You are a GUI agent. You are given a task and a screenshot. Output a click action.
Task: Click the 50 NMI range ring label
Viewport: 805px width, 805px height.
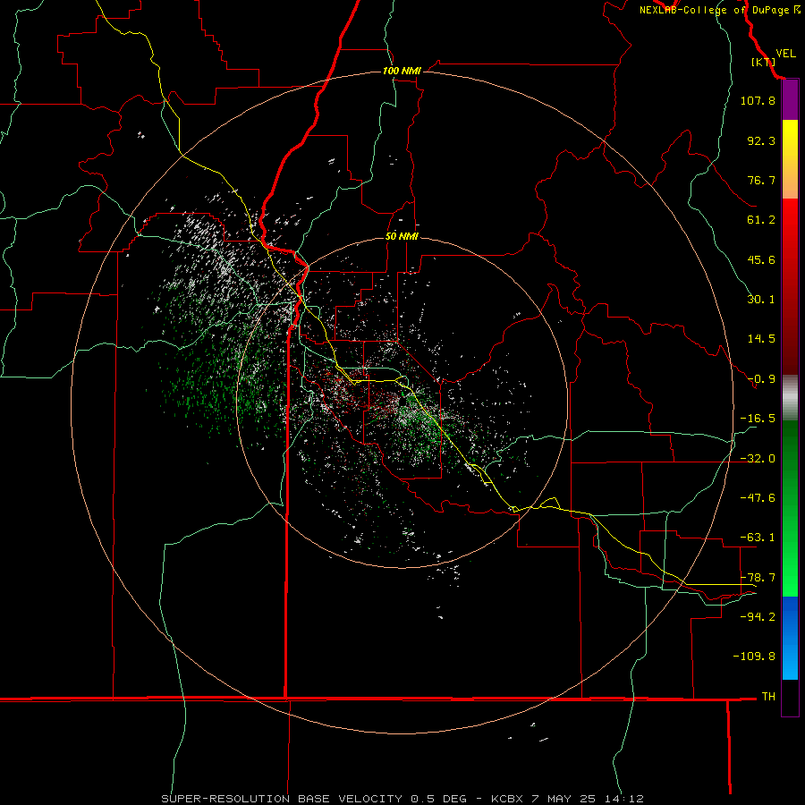[x=402, y=236]
